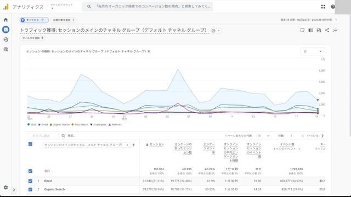Go to previous table page

coord(303,136)
